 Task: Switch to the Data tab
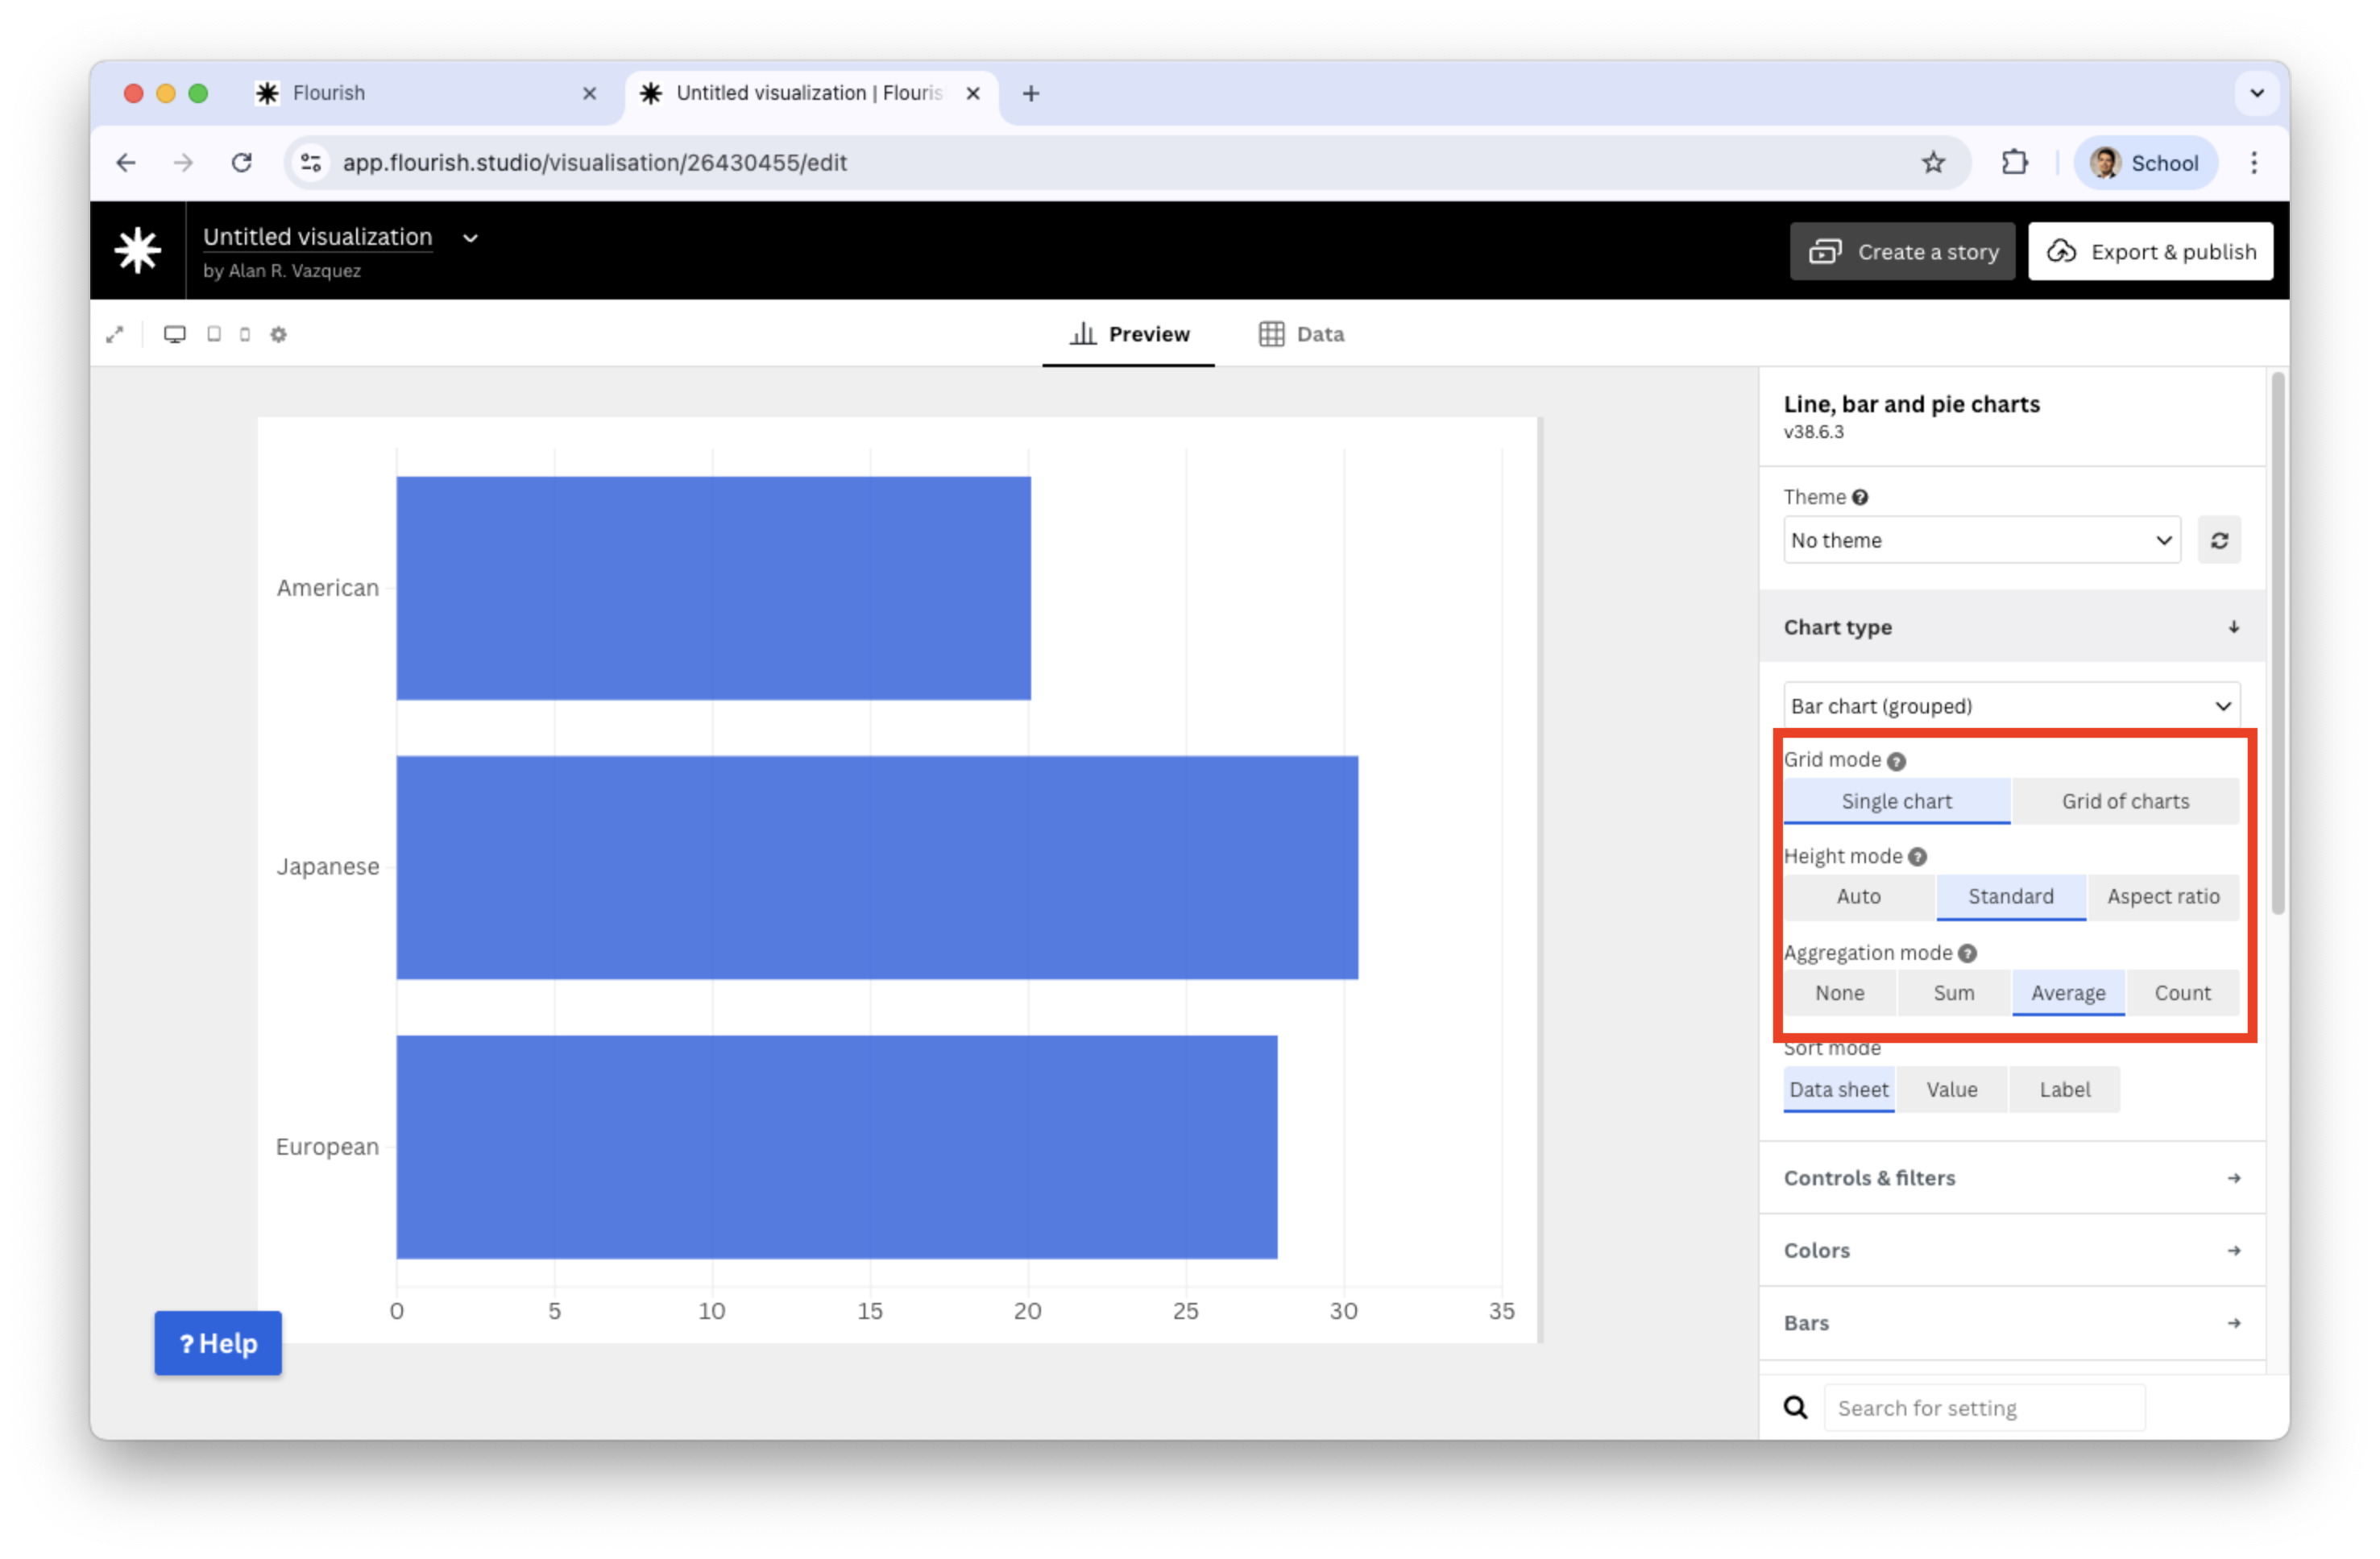(x=1301, y=335)
